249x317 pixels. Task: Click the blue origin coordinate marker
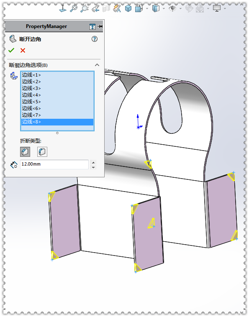[139, 122]
